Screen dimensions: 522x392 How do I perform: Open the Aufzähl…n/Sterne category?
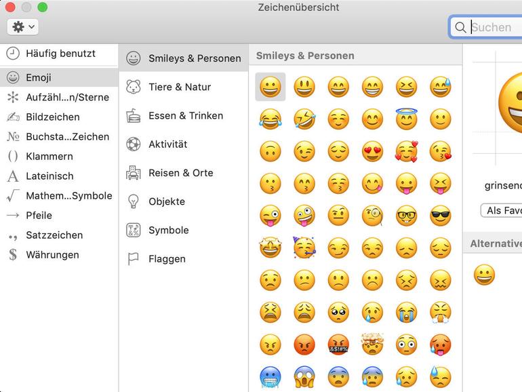[x=59, y=97]
